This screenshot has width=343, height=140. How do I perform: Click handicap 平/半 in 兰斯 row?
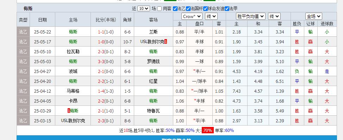(200, 32)
